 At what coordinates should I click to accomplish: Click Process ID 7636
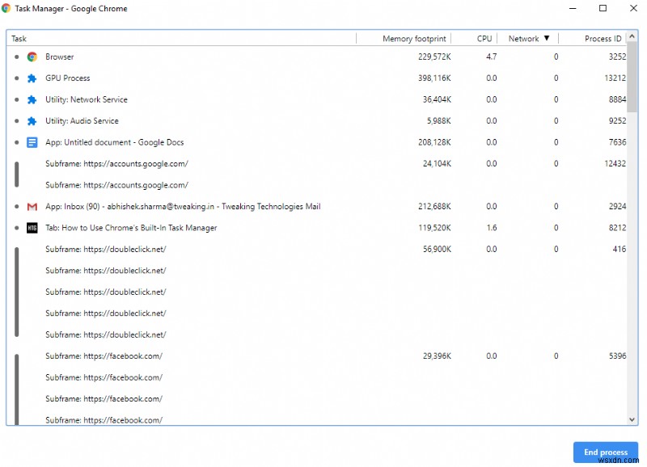(617, 143)
